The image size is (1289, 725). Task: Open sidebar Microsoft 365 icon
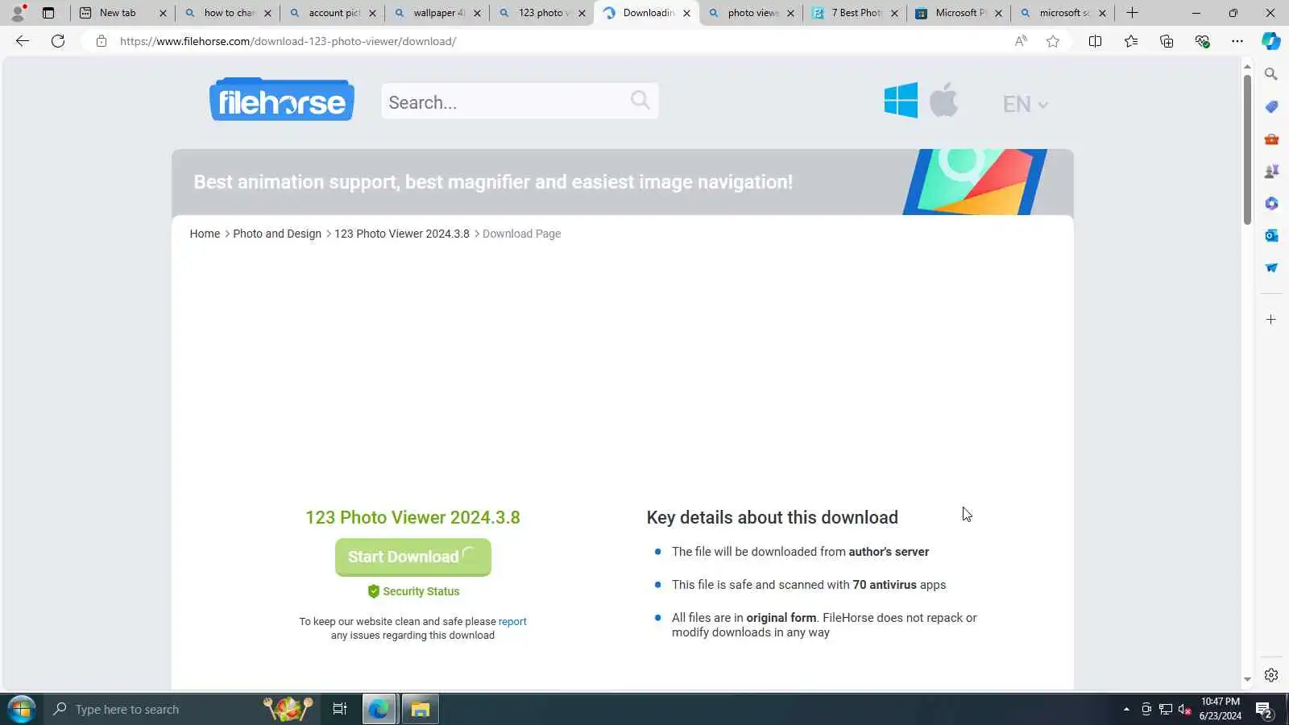click(x=1271, y=203)
